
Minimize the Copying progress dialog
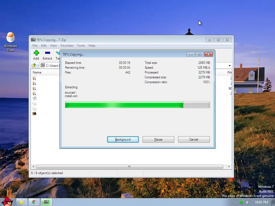(191, 54)
